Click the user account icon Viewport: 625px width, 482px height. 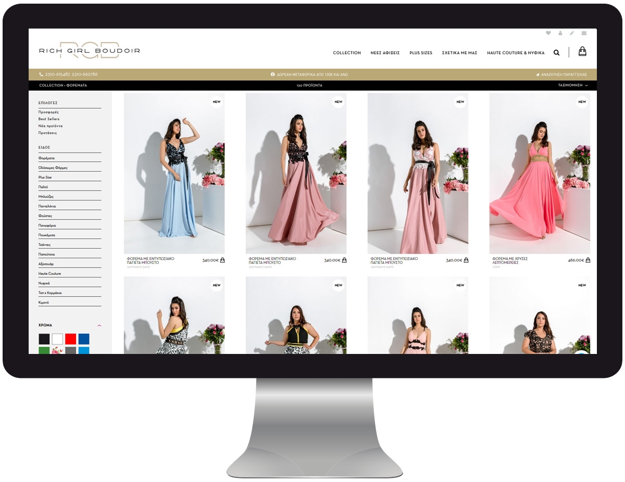pyautogui.click(x=560, y=33)
